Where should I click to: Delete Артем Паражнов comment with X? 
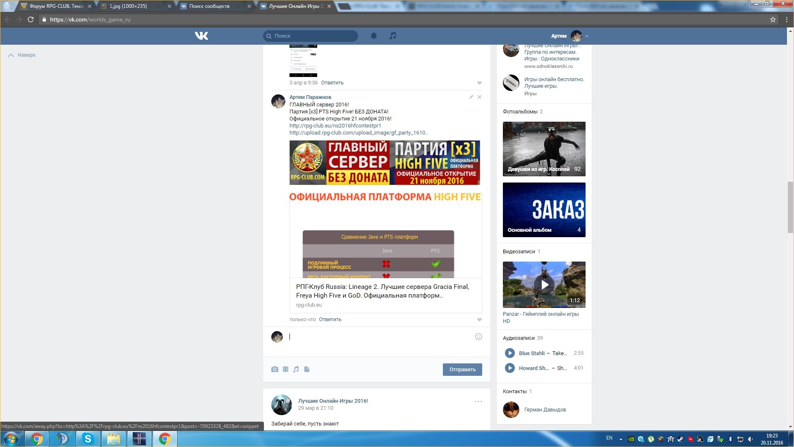coord(479,97)
